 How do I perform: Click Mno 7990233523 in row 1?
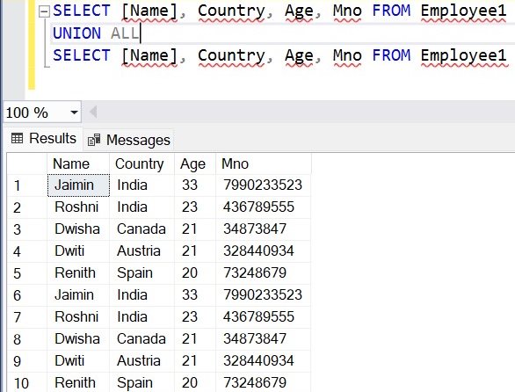click(264, 185)
